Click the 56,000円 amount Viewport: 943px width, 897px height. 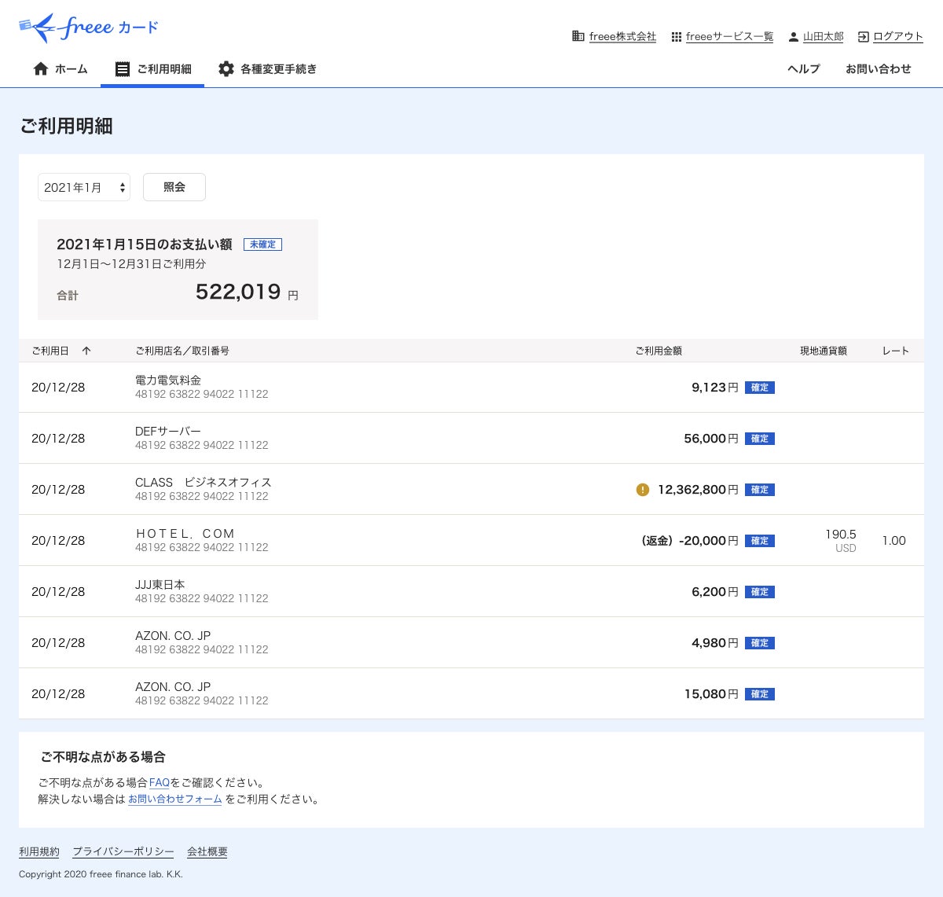pyautogui.click(x=711, y=439)
